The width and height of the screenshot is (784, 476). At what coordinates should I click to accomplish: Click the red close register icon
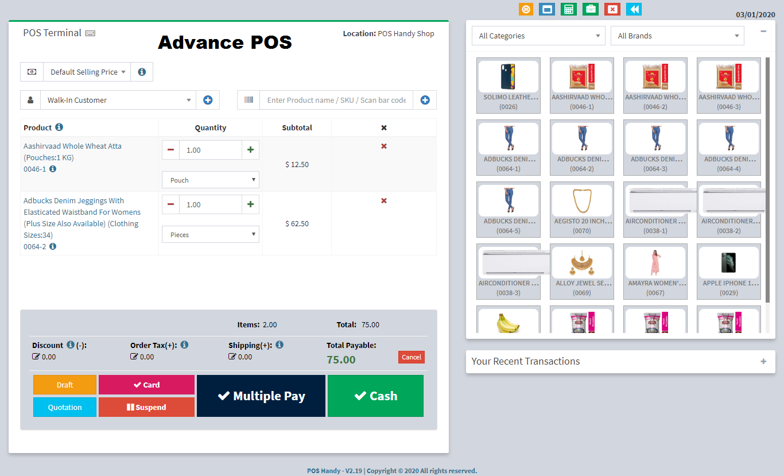(612, 9)
